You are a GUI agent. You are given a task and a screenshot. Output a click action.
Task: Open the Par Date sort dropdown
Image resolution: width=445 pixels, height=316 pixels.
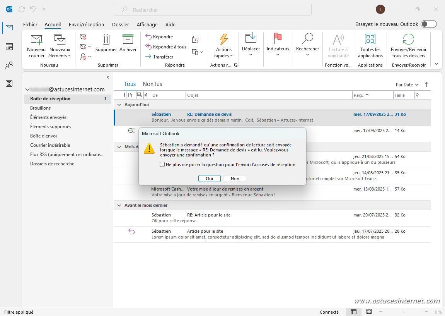pyautogui.click(x=407, y=84)
